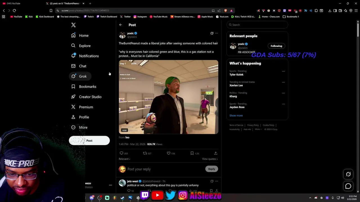Viewport: 360px width, 202px height.
Task: Open Steam from the taskbar
Action: tap(122, 198)
